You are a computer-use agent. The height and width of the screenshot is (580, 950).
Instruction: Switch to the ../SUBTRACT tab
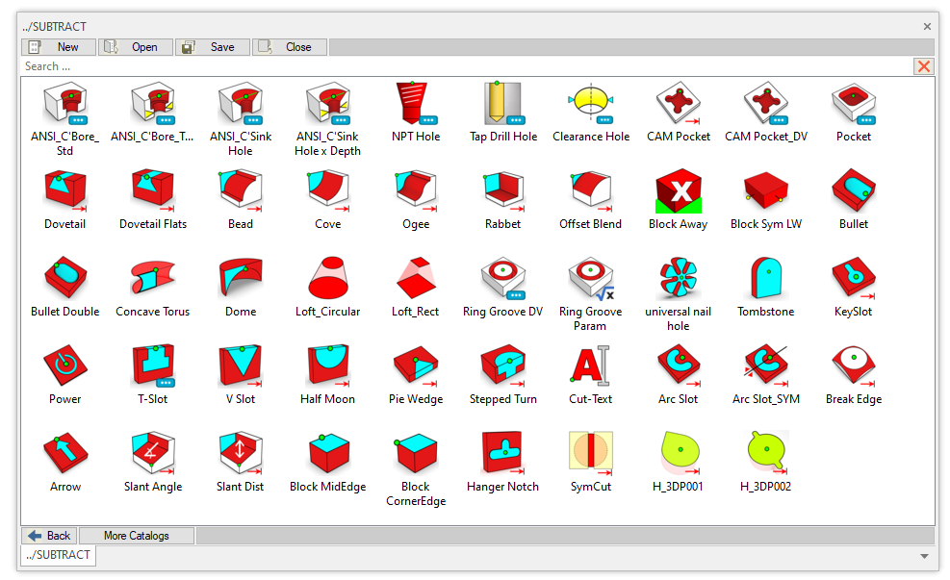point(59,555)
